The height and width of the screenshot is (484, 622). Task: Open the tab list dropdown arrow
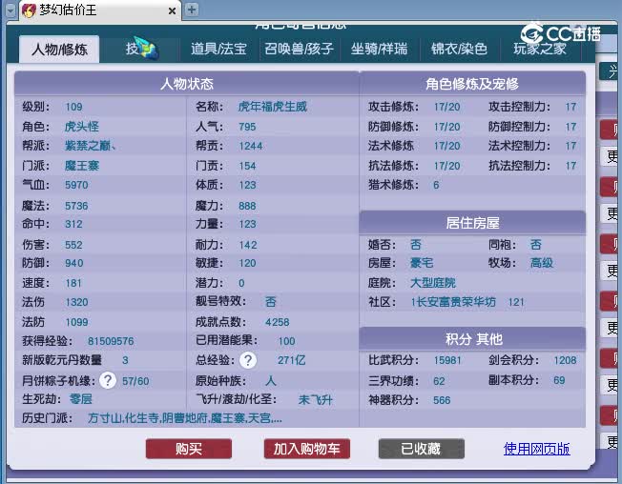[10, 10]
